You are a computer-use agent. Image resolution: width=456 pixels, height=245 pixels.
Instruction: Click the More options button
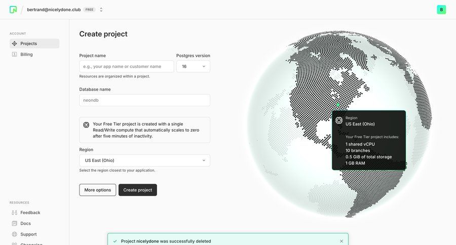pos(97,190)
